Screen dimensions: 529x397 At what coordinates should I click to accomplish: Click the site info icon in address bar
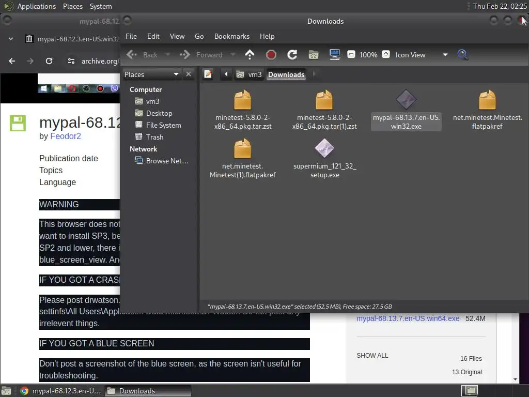coord(71,61)
